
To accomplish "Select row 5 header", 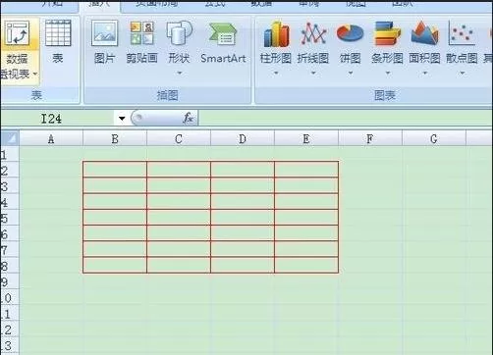I will coord(9,218).
